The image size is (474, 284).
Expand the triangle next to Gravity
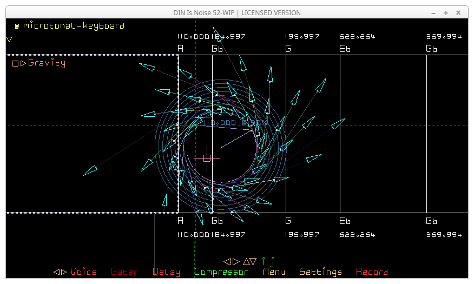[23, 63]
